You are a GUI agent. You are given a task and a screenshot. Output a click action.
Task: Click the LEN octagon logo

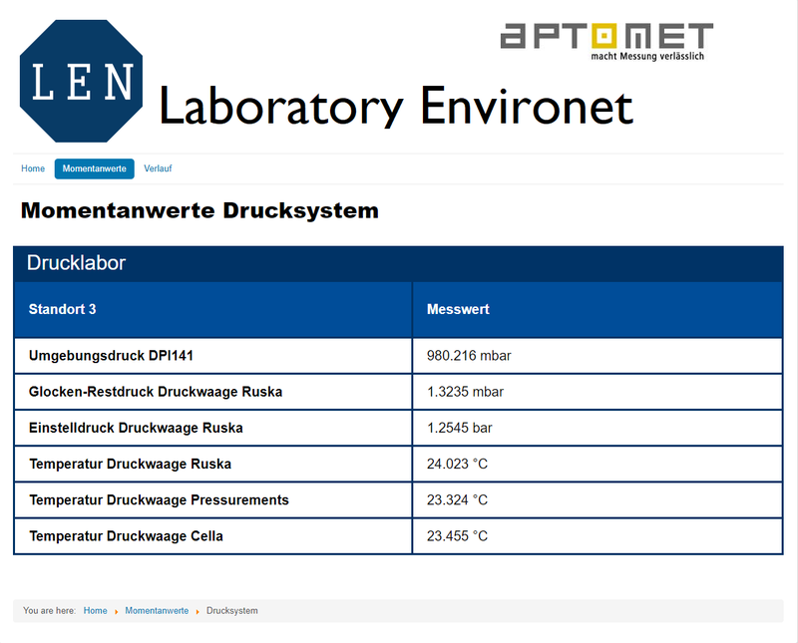point(81,81)
